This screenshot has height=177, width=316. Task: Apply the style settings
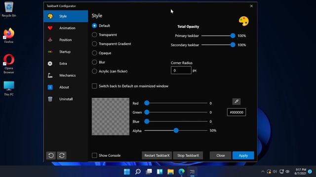tap(243, 155)
